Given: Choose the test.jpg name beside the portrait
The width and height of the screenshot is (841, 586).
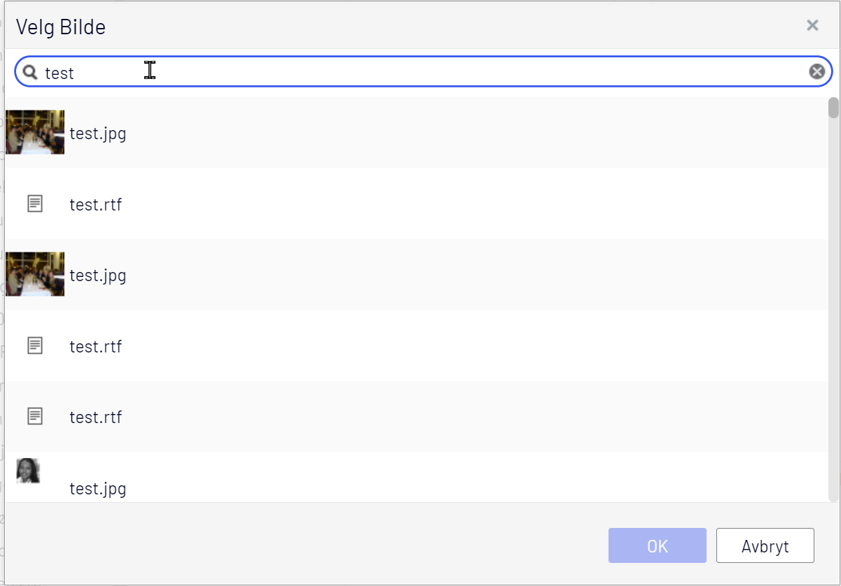Looking at the screenshot, I should (x=98, y=488).
